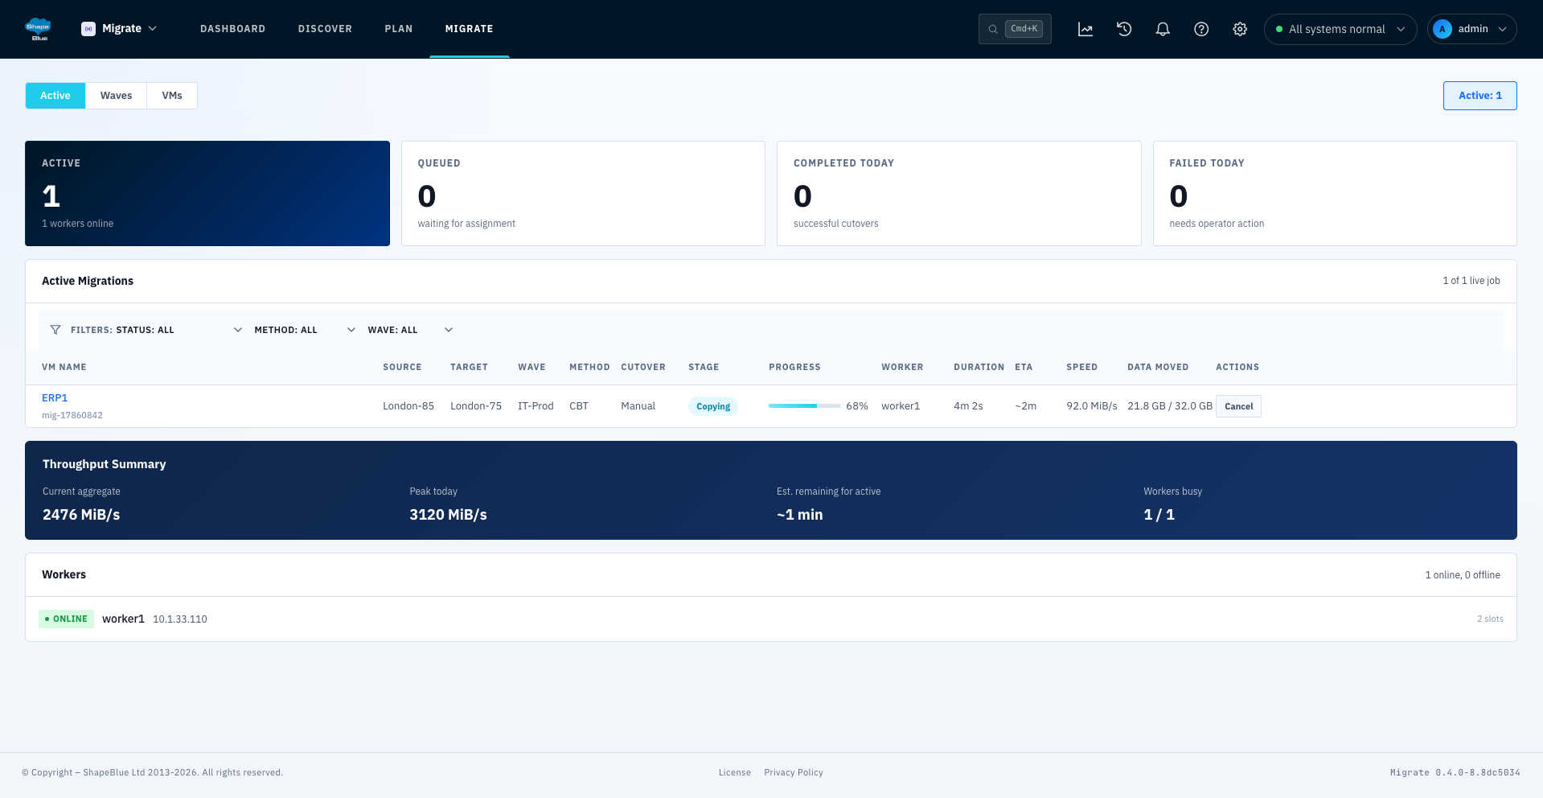Viewport: 1543px width, 798px height.
Task: Open the analytics chart icon
Action: tap(1085, 29)
